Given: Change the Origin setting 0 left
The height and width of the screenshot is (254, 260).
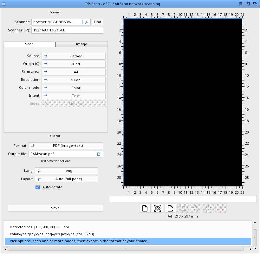Looking at the screenshot, I should coord(74,64).
